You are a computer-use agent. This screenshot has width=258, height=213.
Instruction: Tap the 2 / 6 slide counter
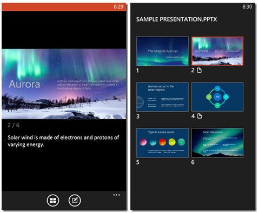tap(14, 125)
